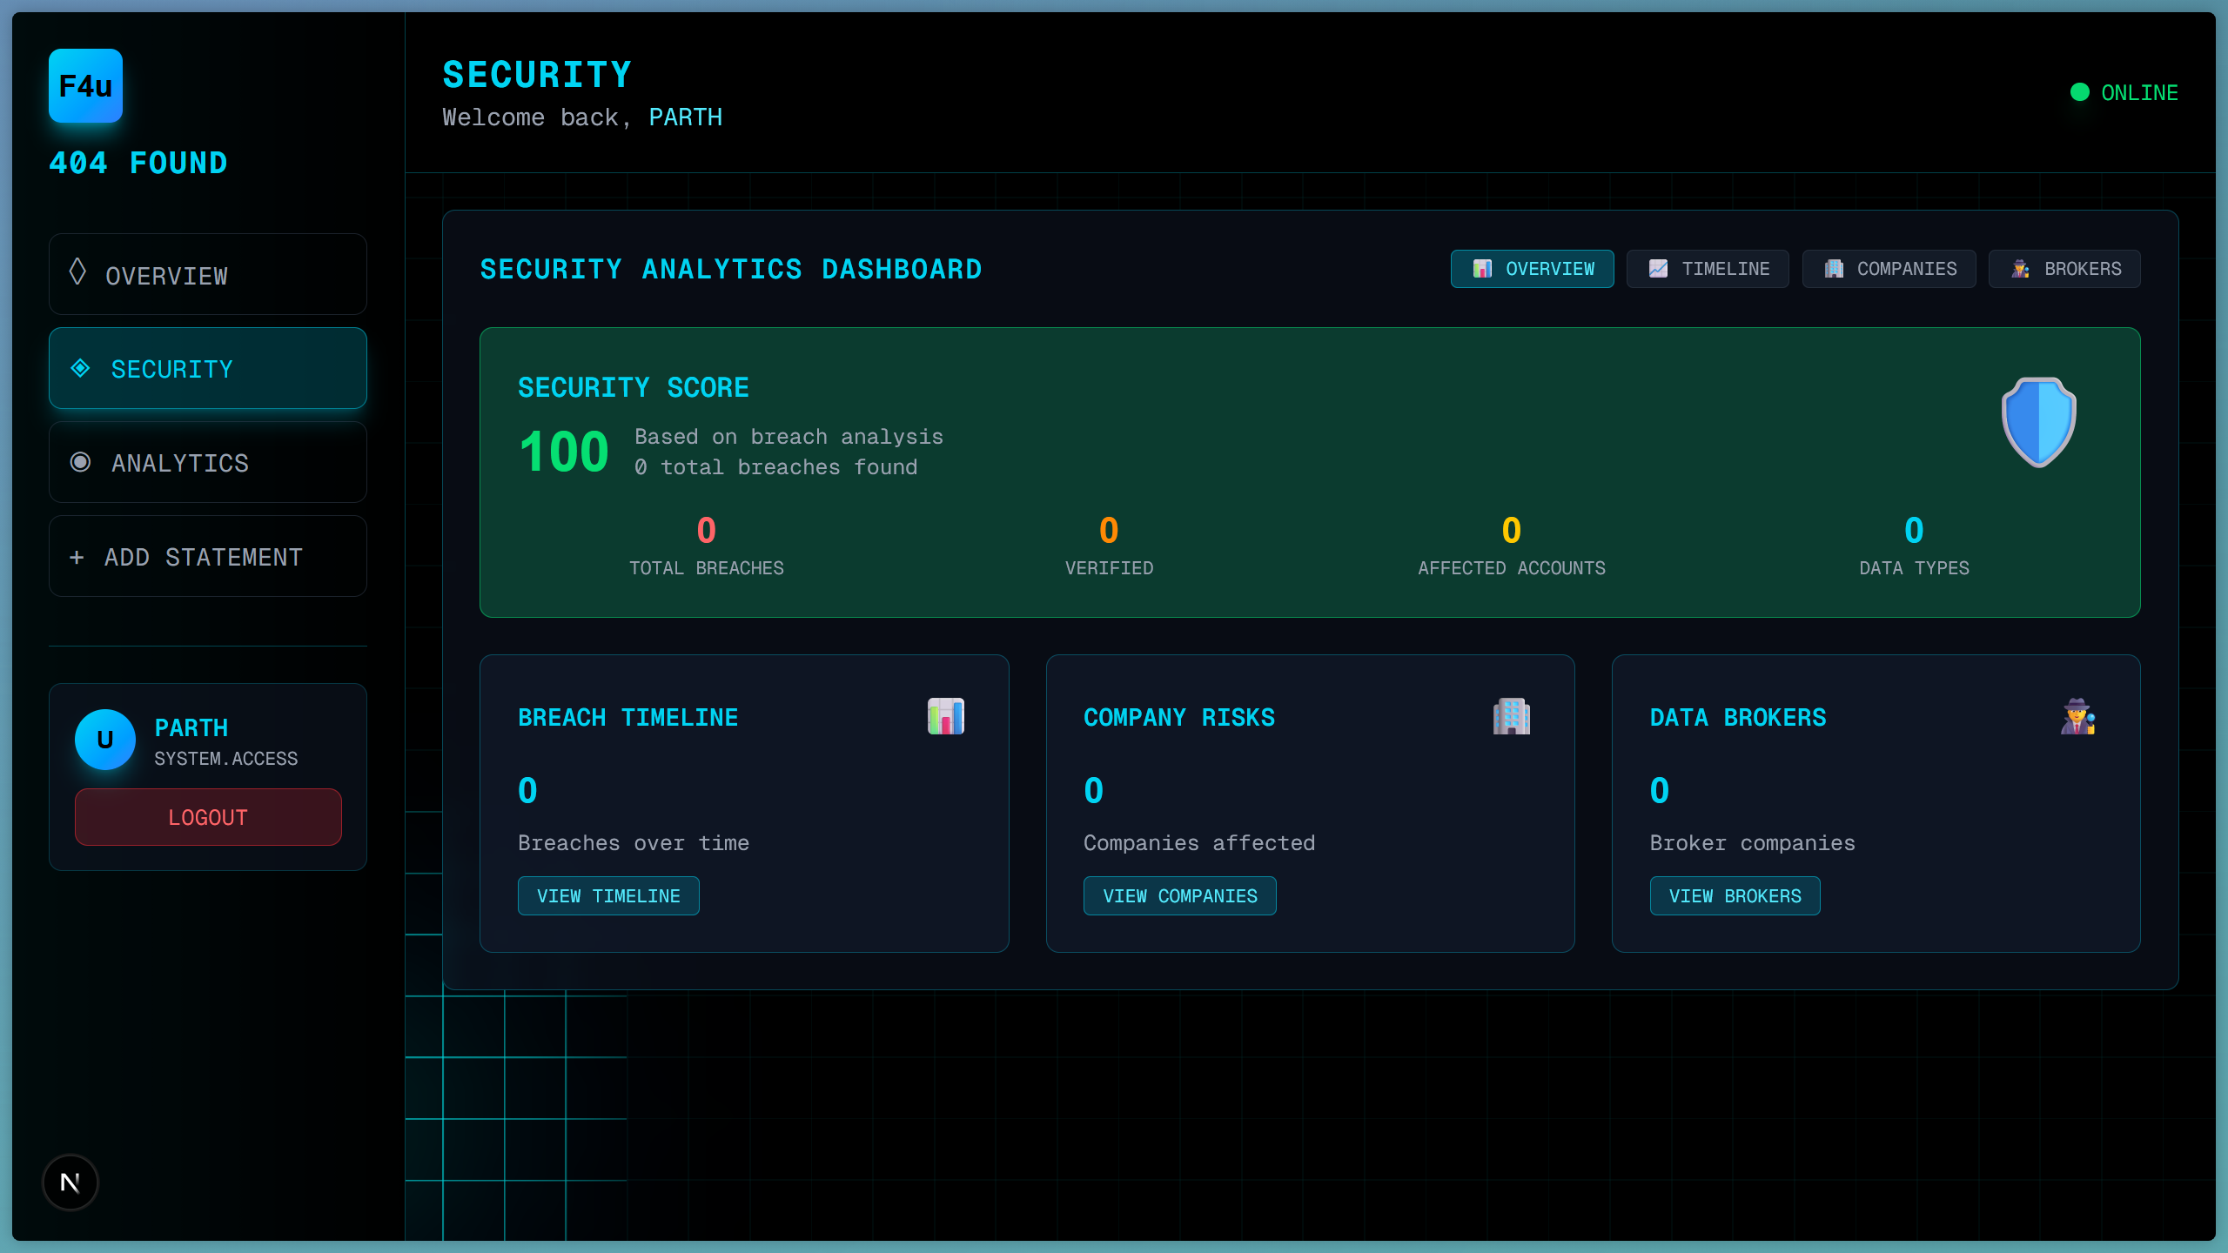Go to Analytics in the sidebar

tap(207, 463)
